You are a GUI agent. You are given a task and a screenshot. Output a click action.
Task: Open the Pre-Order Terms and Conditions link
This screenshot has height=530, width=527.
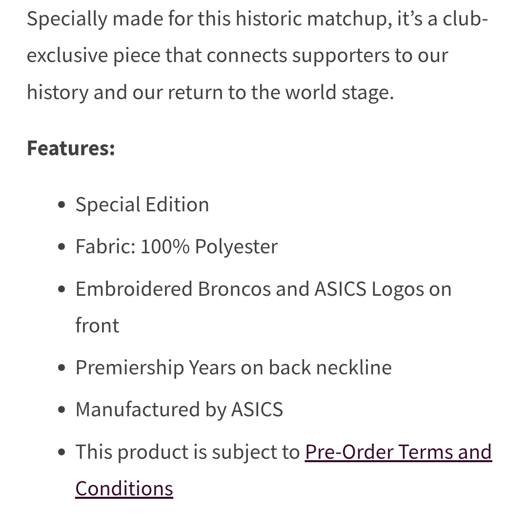point(398,452)
